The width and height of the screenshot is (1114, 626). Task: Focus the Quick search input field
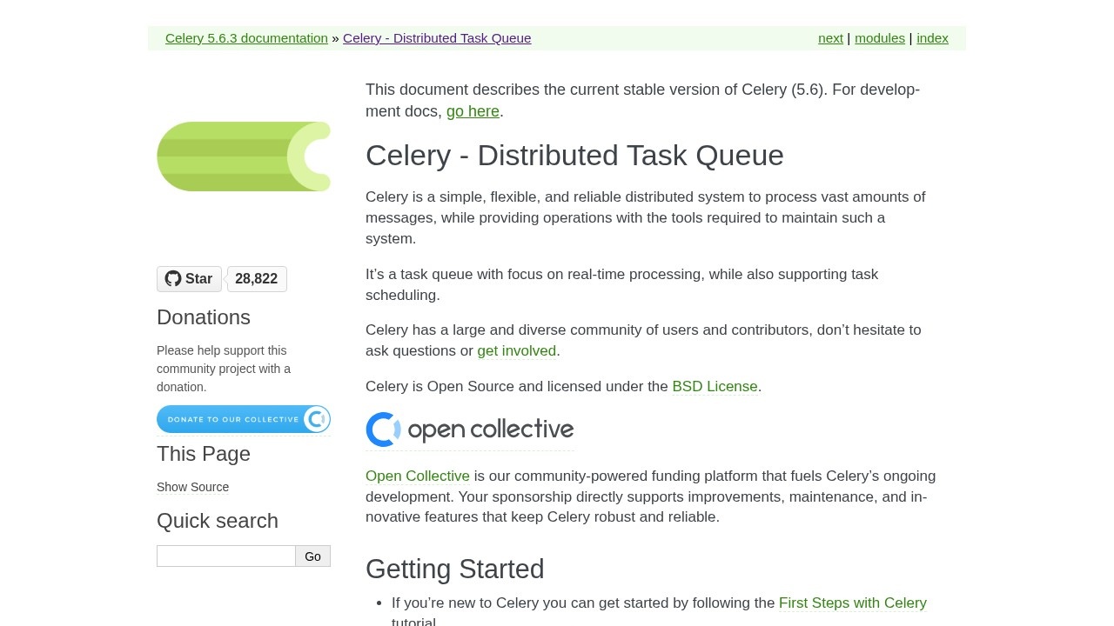pyautogui.click(x=226, y=556)
